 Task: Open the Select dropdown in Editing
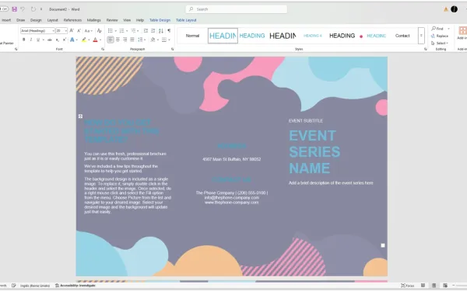[x=440, y=43]
